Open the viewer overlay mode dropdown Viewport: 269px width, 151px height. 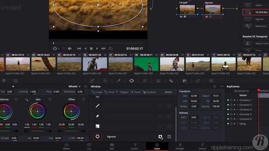pos(59,49)
